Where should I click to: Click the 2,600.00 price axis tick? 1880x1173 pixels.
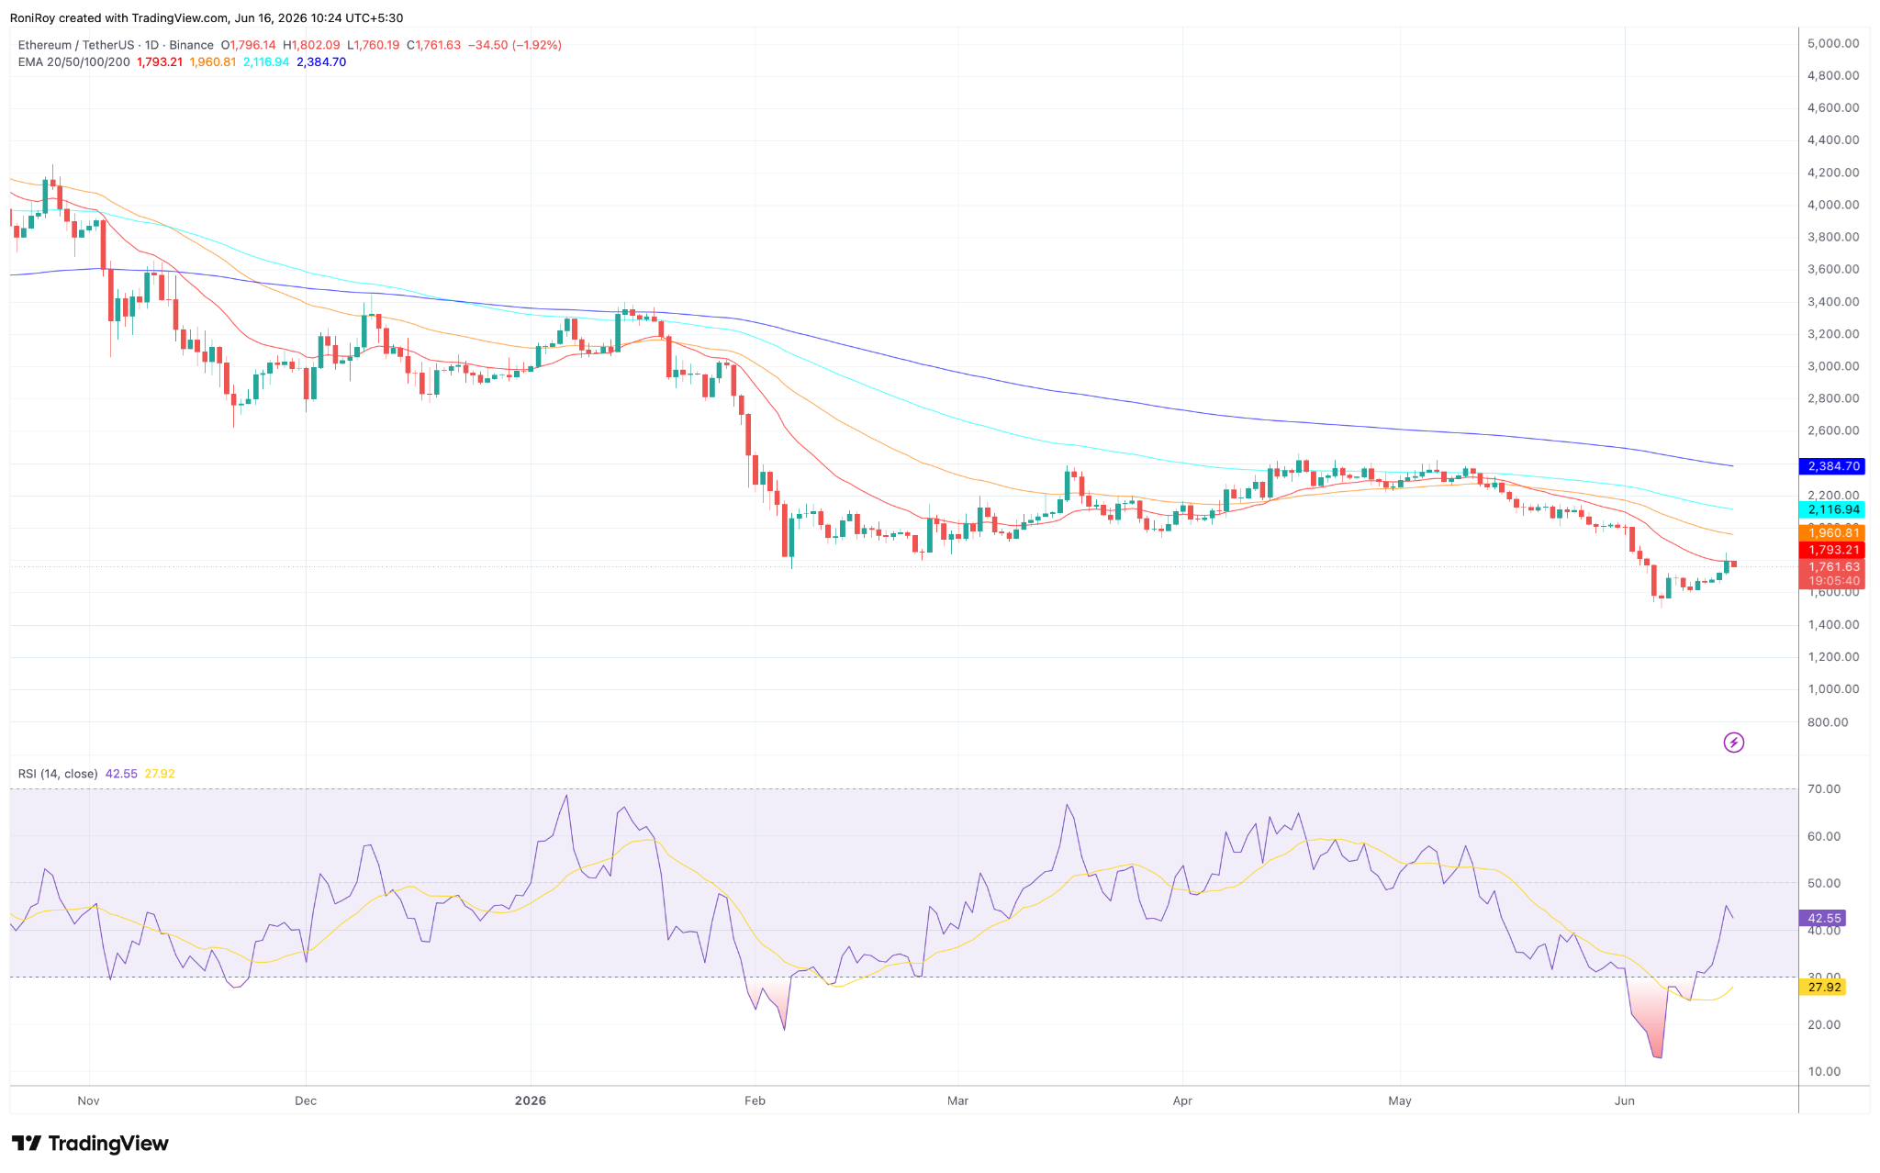tap(1832, 430)
